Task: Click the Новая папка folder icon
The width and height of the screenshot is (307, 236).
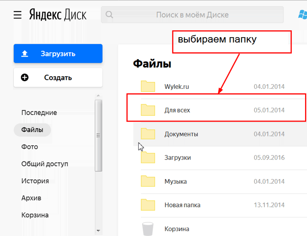Action: click(148, 205)
